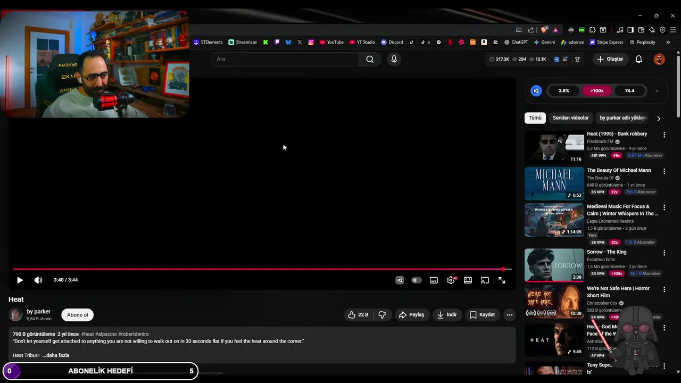Screen dimensions: 681x383
Task: Click the Paylaş share button
Action: [411, 315]
